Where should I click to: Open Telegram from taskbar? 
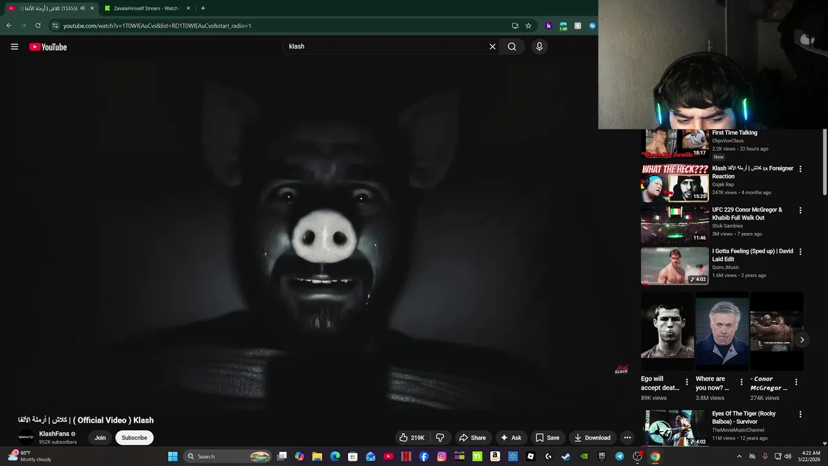[620, 456]
